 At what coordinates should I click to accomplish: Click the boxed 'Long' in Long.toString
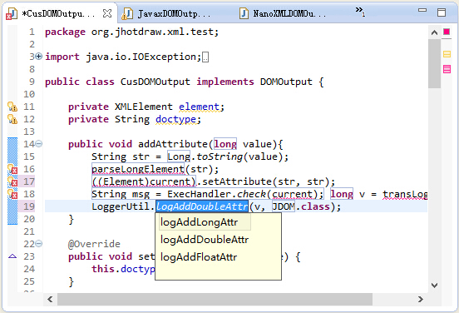[179, 156]
